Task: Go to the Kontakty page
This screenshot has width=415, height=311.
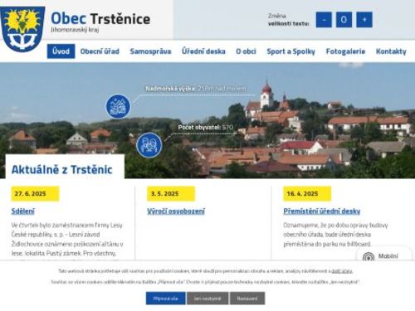Action: pos(391,51)
